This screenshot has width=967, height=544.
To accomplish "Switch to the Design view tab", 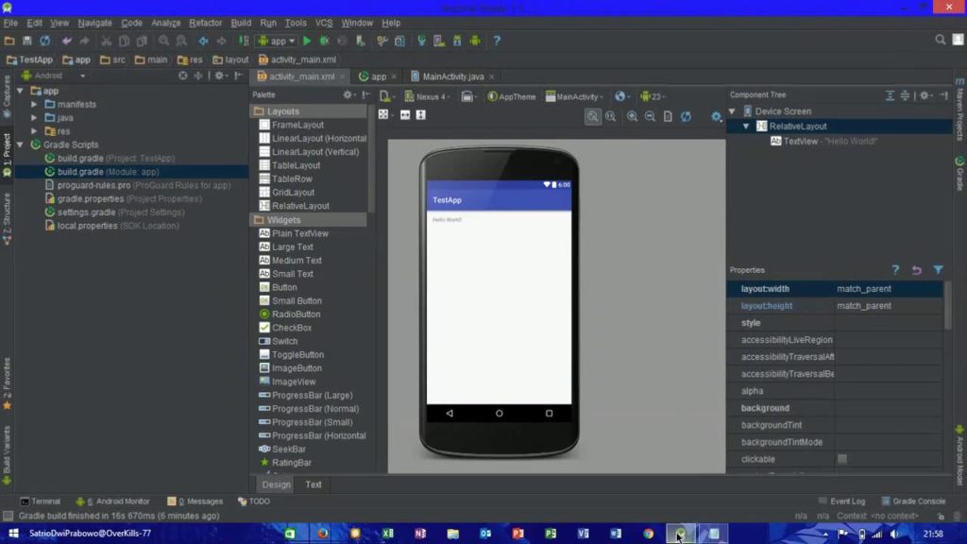I will point(276,484).
